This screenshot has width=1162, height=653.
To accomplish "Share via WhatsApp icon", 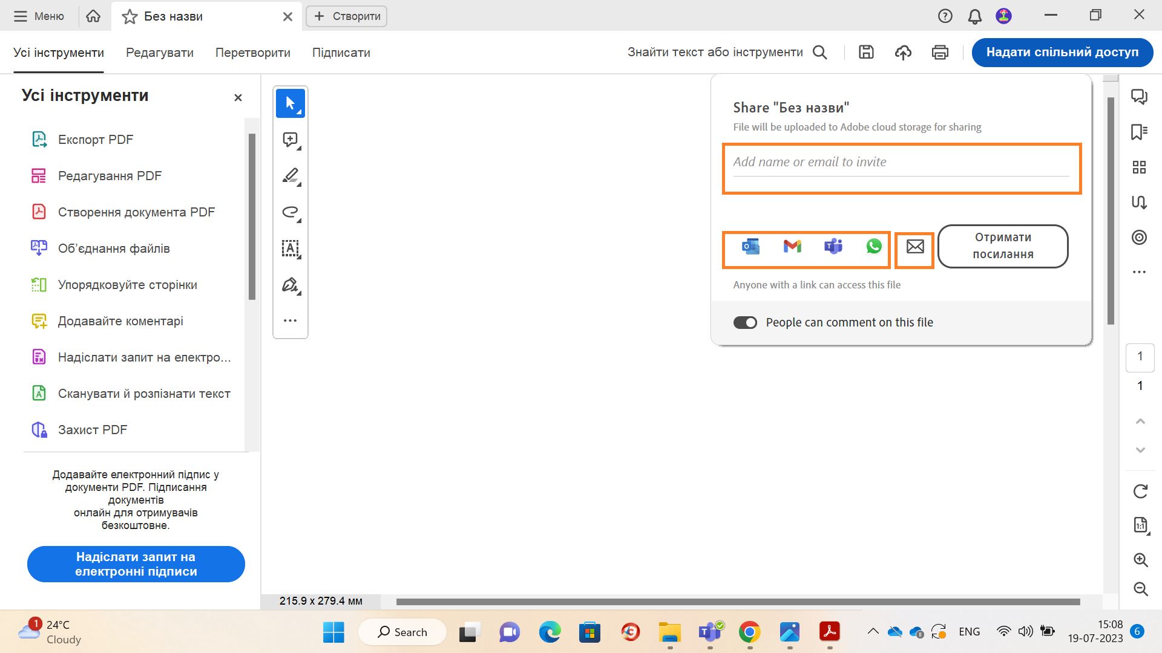I will pyautogui.click(x=874, y=246).
